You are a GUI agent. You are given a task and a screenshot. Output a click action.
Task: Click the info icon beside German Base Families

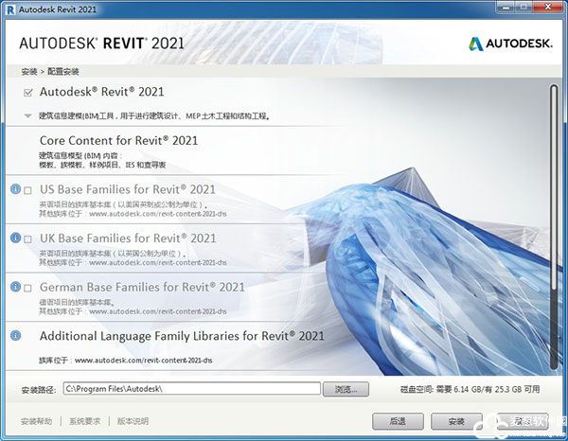(15, 287)
